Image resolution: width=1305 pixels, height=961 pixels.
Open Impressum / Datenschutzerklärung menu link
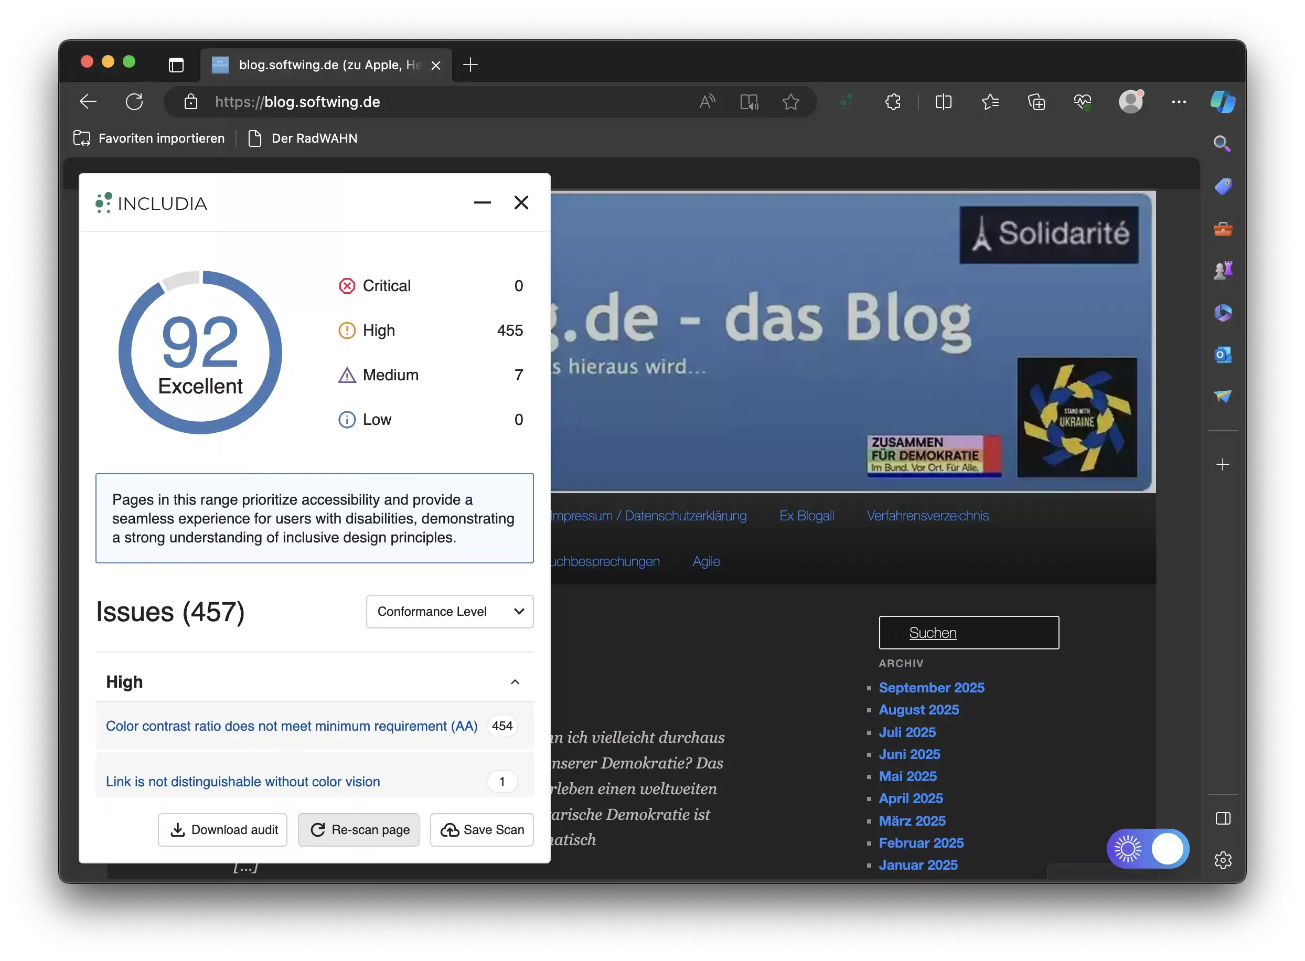pos(648,516)
